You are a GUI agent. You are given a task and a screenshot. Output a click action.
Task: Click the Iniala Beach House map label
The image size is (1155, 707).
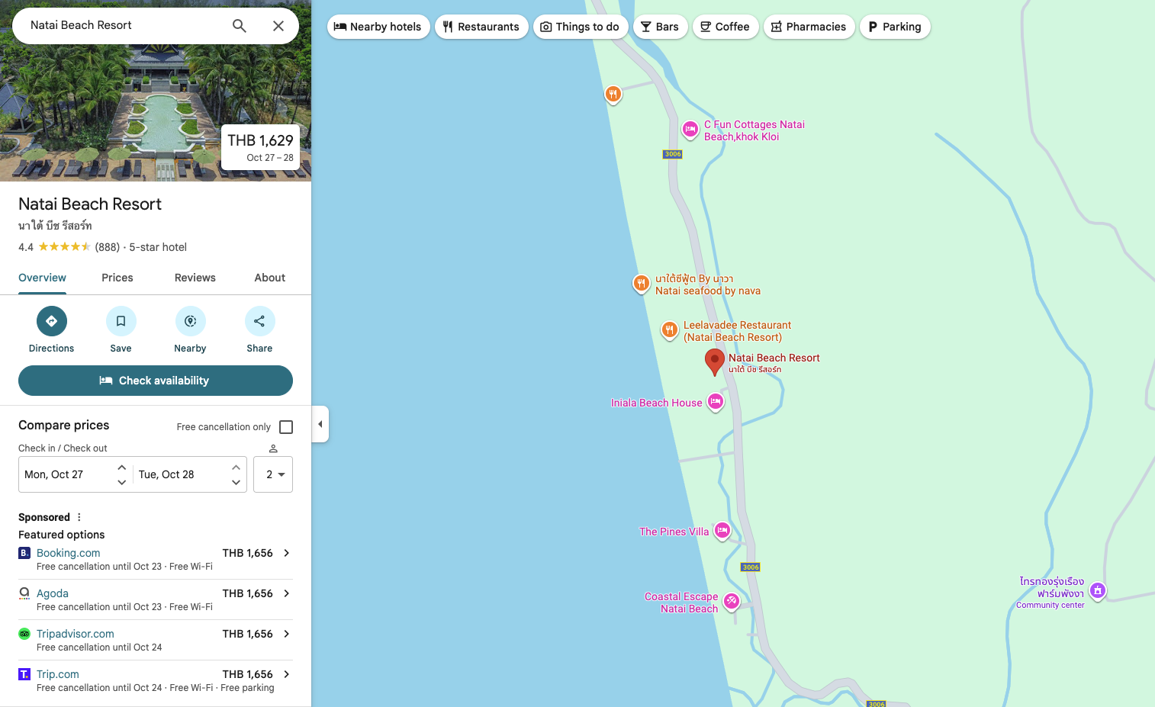coord(656,403)
